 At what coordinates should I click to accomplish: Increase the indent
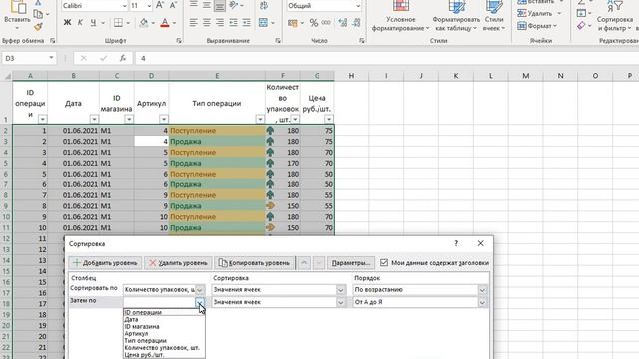pyautogui.click(x=246, y=23)
